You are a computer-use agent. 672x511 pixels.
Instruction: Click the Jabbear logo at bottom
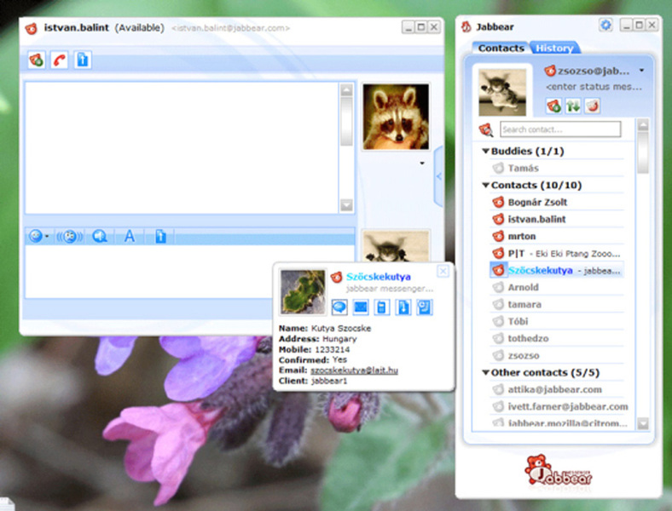[559, 471]
